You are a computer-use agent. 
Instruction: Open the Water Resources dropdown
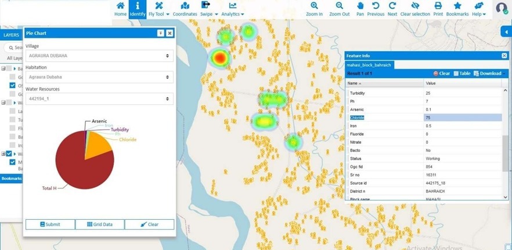(99, 99)
